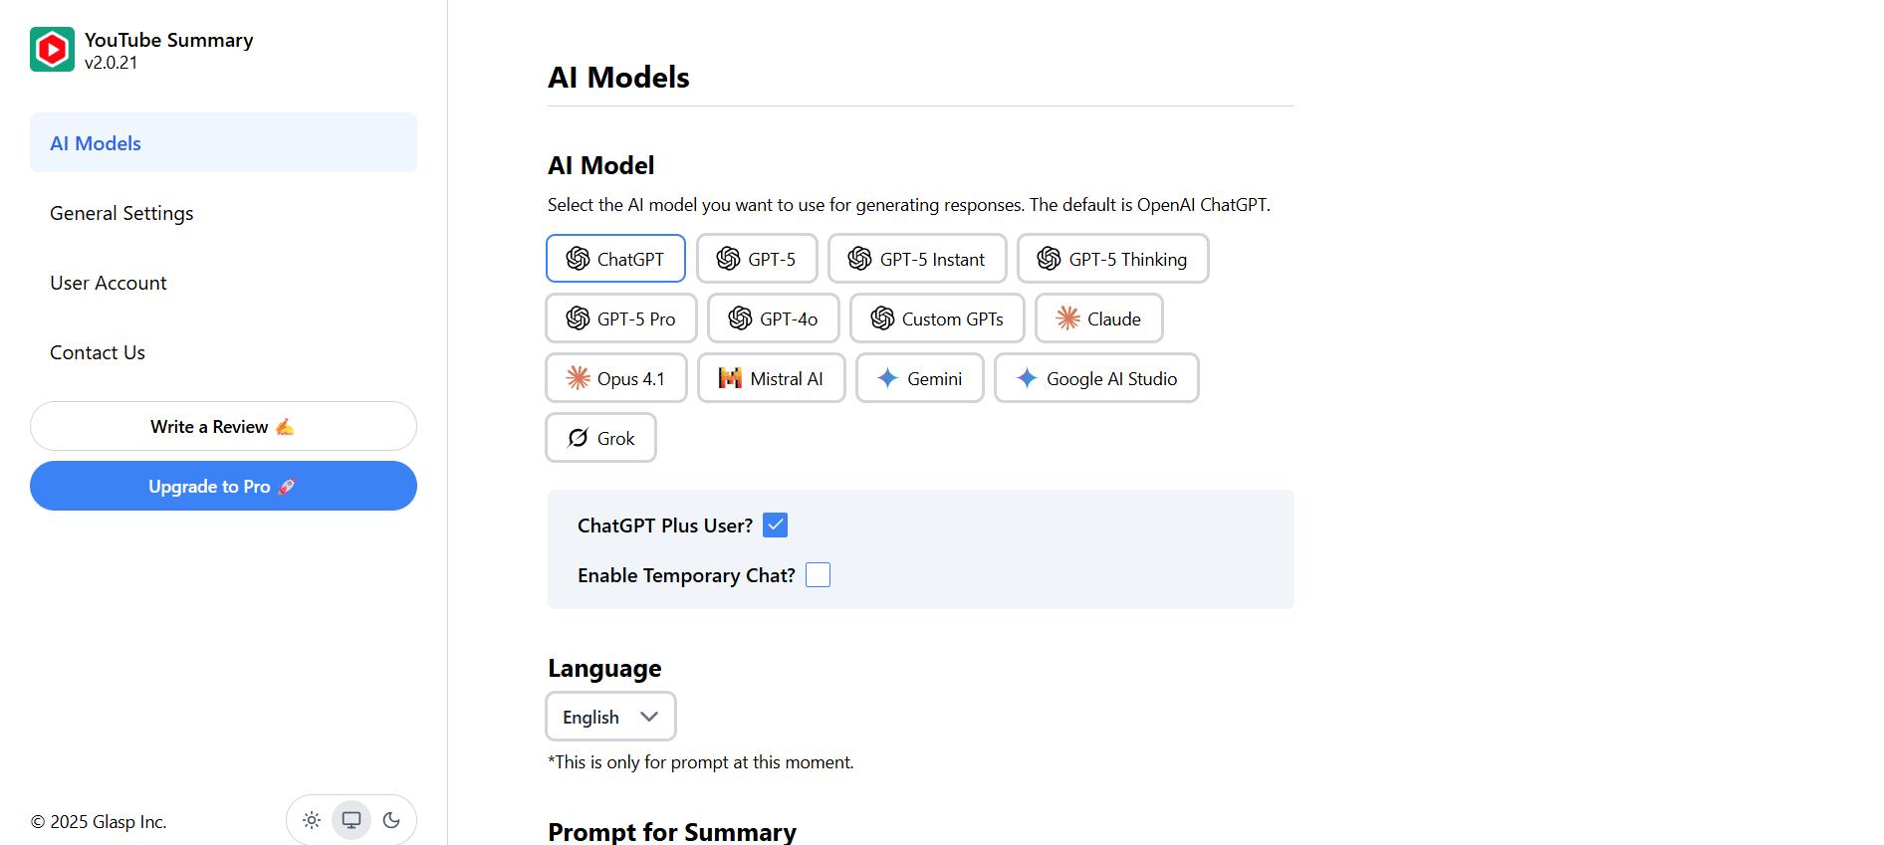Open the Contact Us page

coord(98,352)
